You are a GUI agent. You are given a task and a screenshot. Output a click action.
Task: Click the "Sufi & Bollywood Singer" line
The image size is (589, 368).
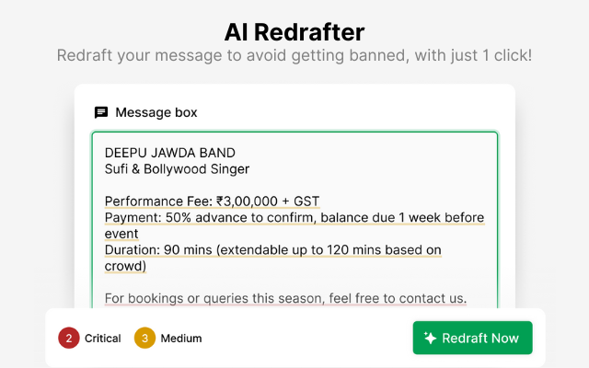coord(177,168)
